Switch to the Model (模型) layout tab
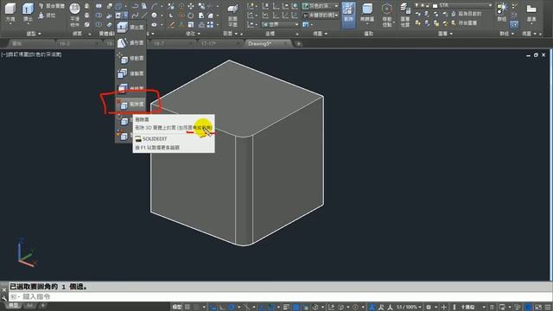The height and width of the screenshot is (311, 553). 14,305
